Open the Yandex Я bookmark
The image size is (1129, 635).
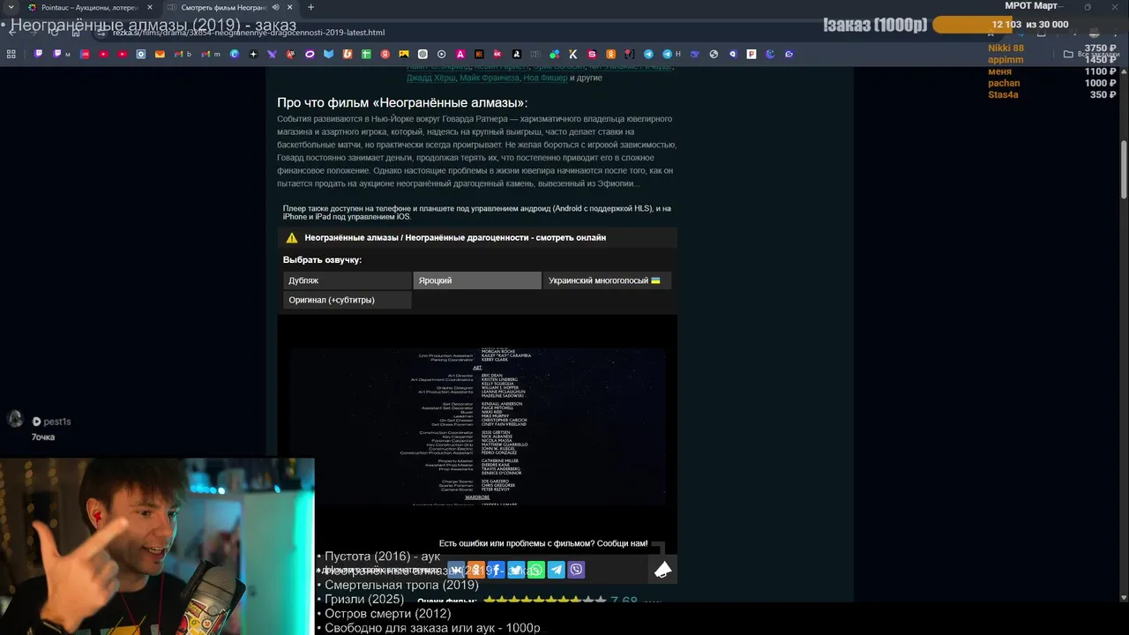point(385,54)
